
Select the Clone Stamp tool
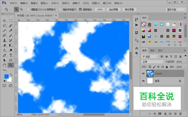click(x=4, y=40)
